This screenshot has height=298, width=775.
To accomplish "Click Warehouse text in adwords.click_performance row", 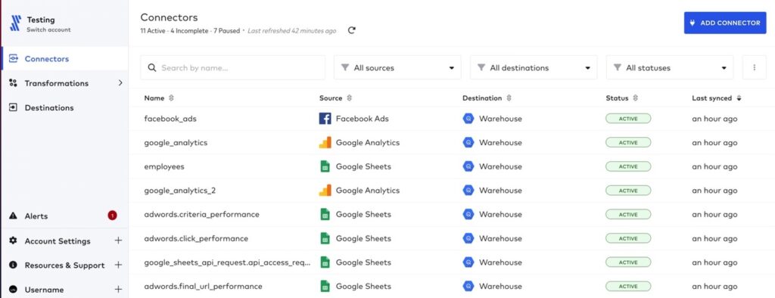I will [x=500, y=238].
